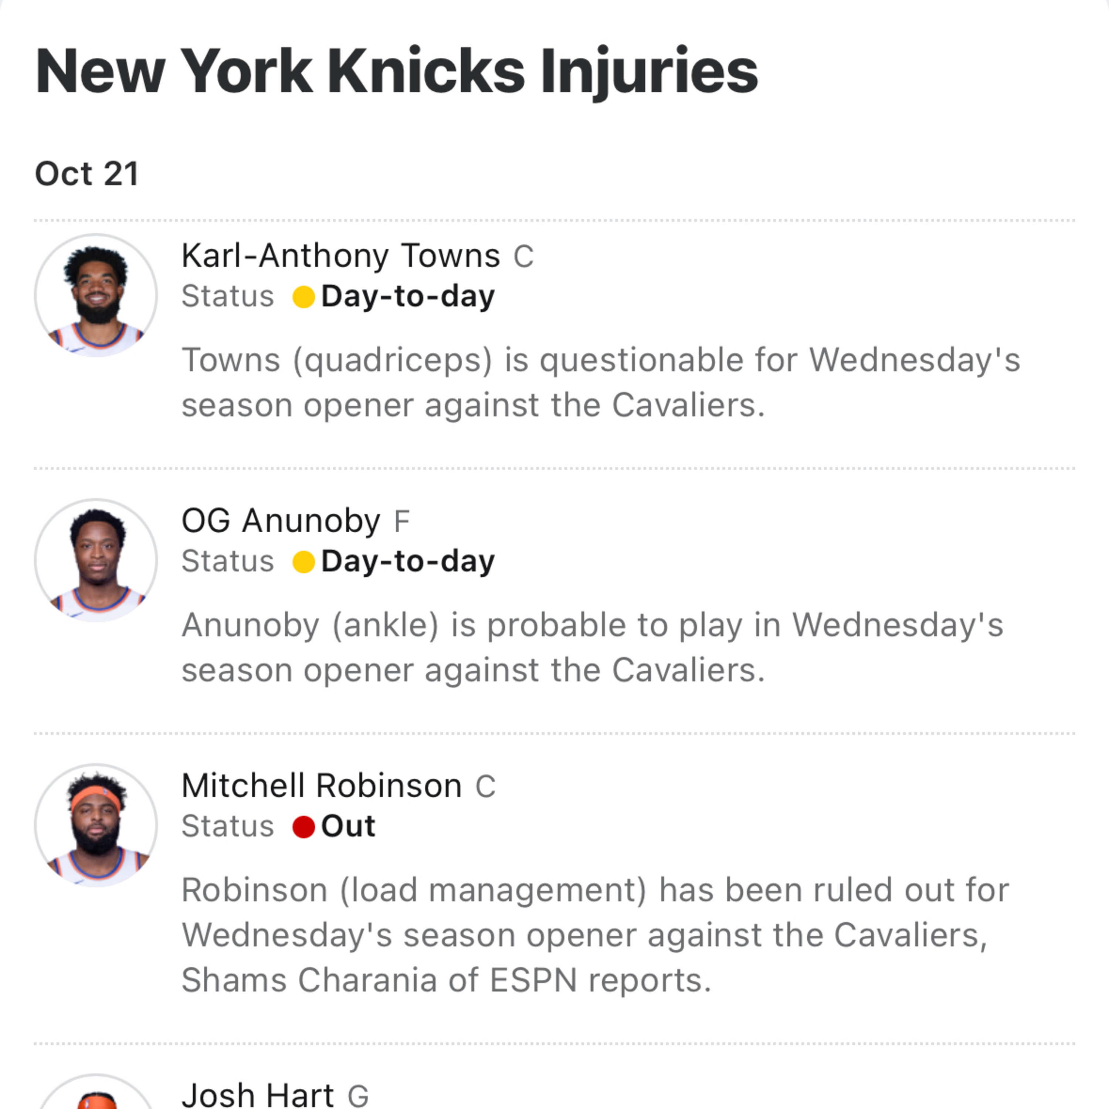Open Josh Hart's player name
1109x1109 pixels.
point(258,1094)
